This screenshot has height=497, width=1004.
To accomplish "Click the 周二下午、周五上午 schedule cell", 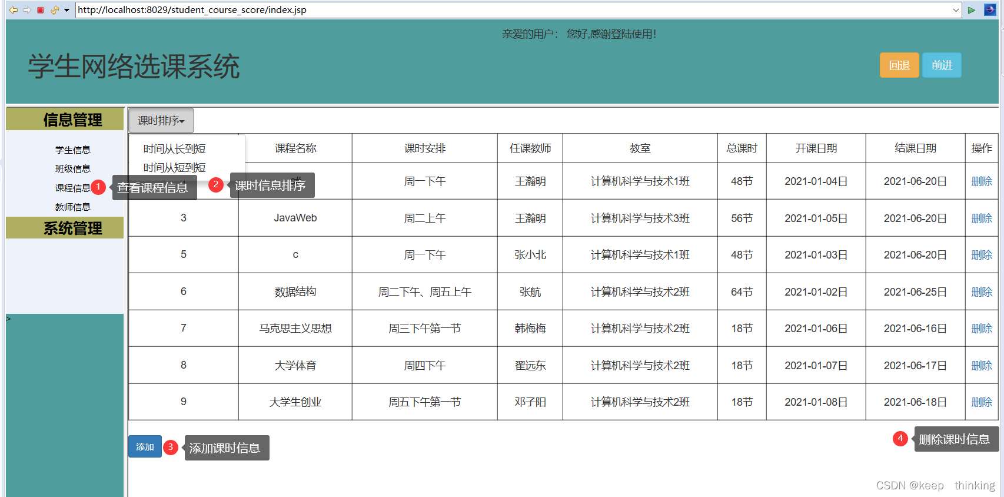I will click(425, 292).
